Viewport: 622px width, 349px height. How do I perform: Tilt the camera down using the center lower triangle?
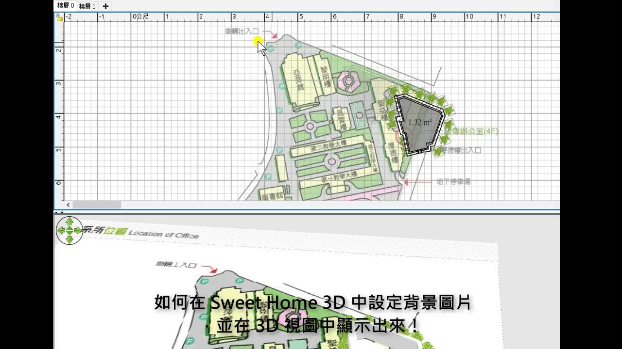point(69,233)
